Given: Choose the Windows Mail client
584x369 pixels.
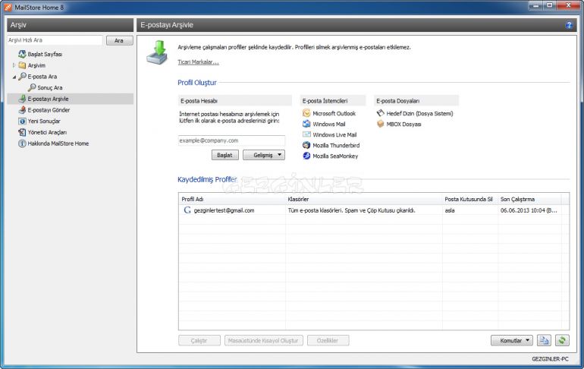Looking at the screenshot, I should coord(324,124).
